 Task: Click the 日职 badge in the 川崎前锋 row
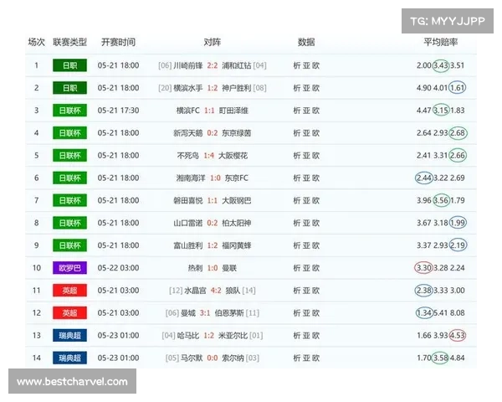coord(69,65)
